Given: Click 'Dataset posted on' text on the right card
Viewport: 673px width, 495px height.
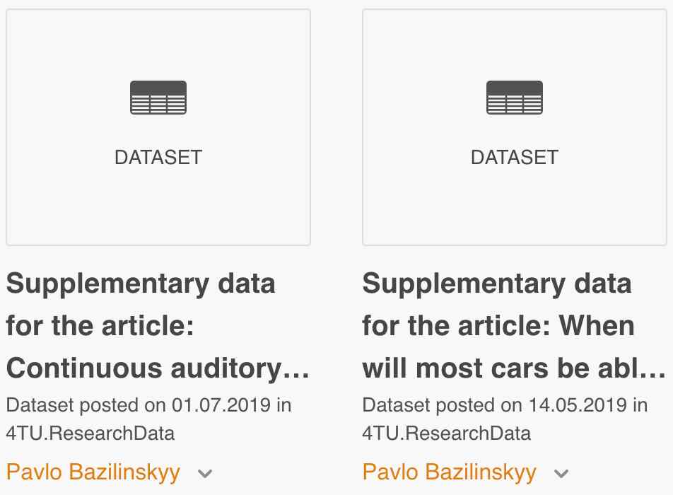Looking at the screenshot, I should pyautogui.click(x=442, y=405).
